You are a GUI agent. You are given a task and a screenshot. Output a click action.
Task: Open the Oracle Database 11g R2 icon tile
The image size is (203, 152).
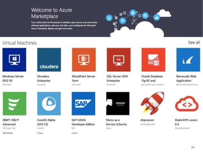tap(153, 60)
